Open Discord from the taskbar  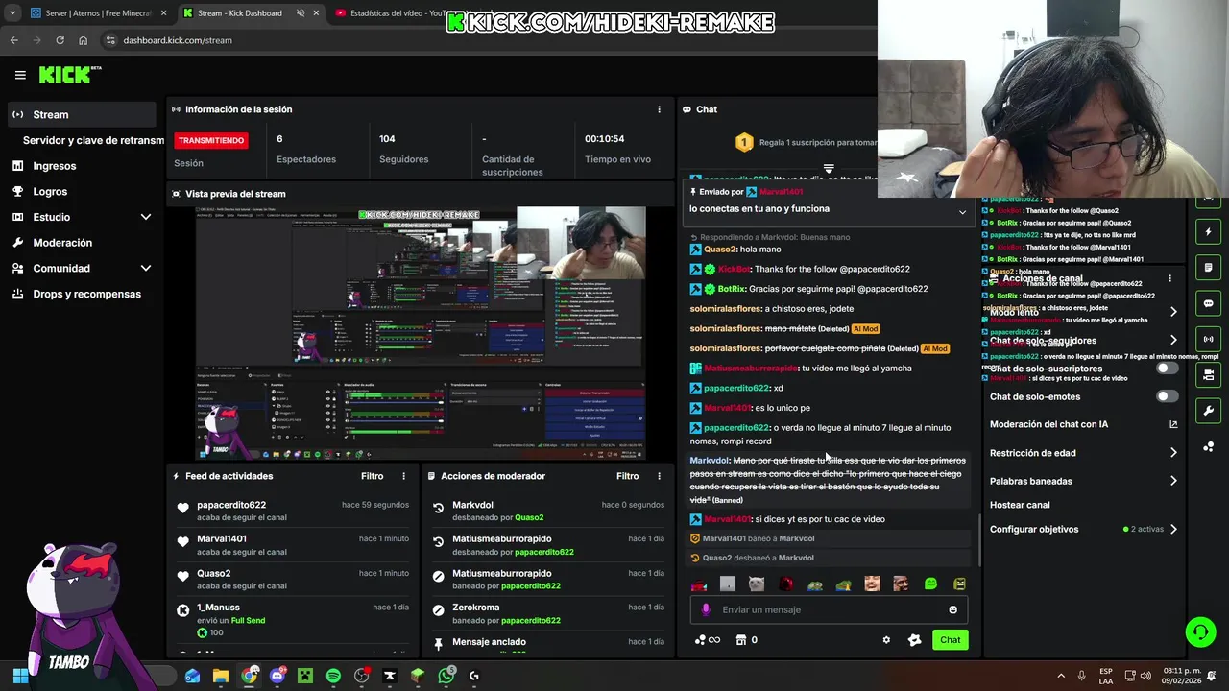click(277, 676)
